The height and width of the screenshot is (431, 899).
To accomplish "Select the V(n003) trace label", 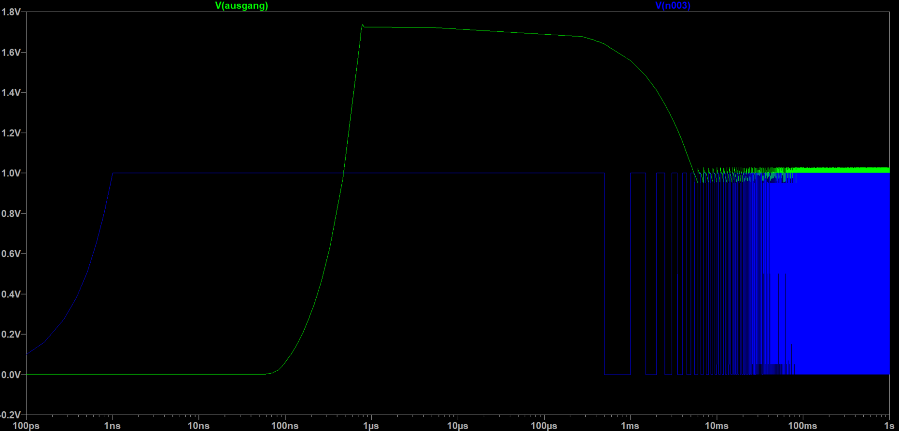I will click(673, 6).
